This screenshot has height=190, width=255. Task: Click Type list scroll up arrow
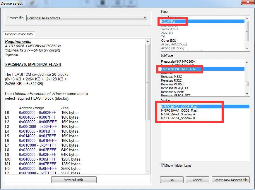[x=247, y=18]
